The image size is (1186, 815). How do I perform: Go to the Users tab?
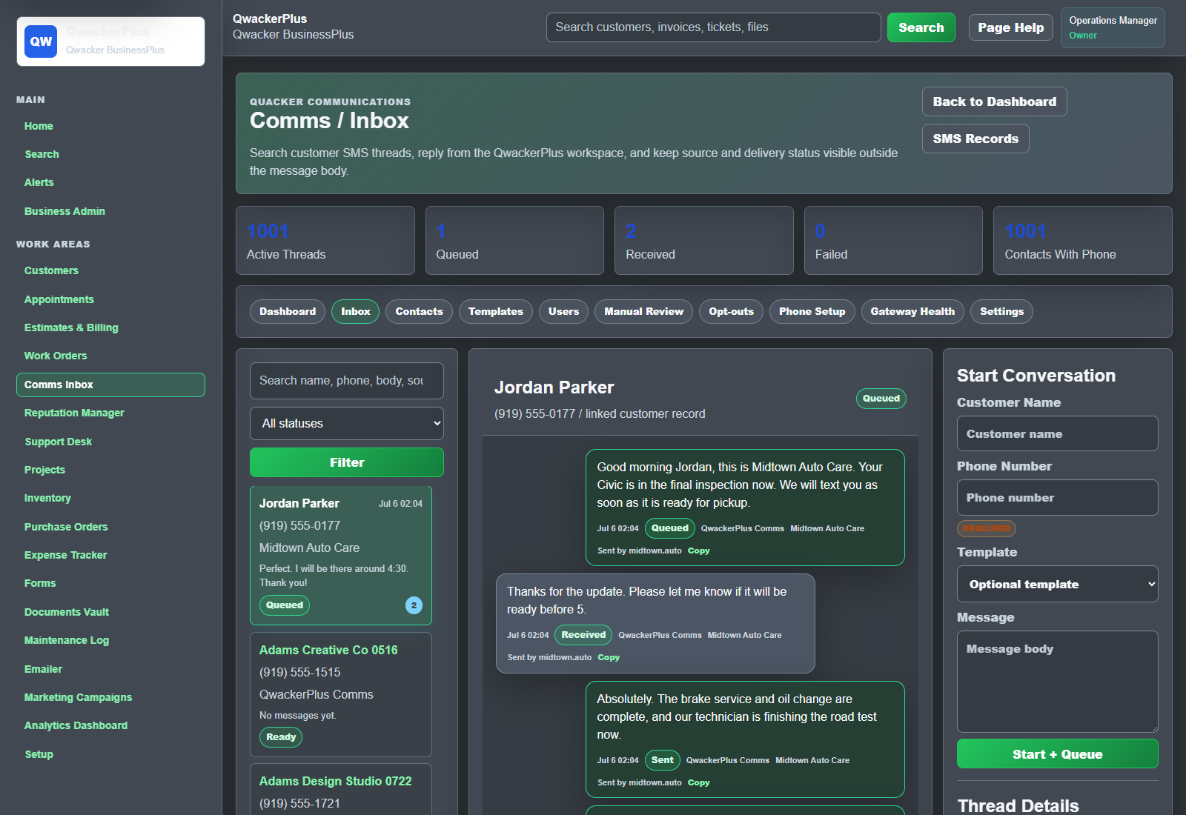(563, 311)
